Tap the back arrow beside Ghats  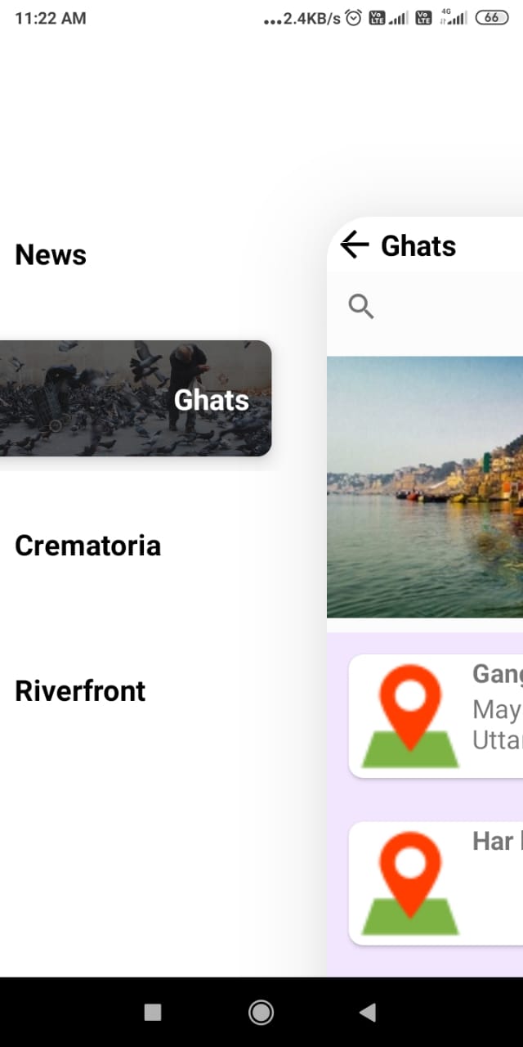tap(355, 245)
